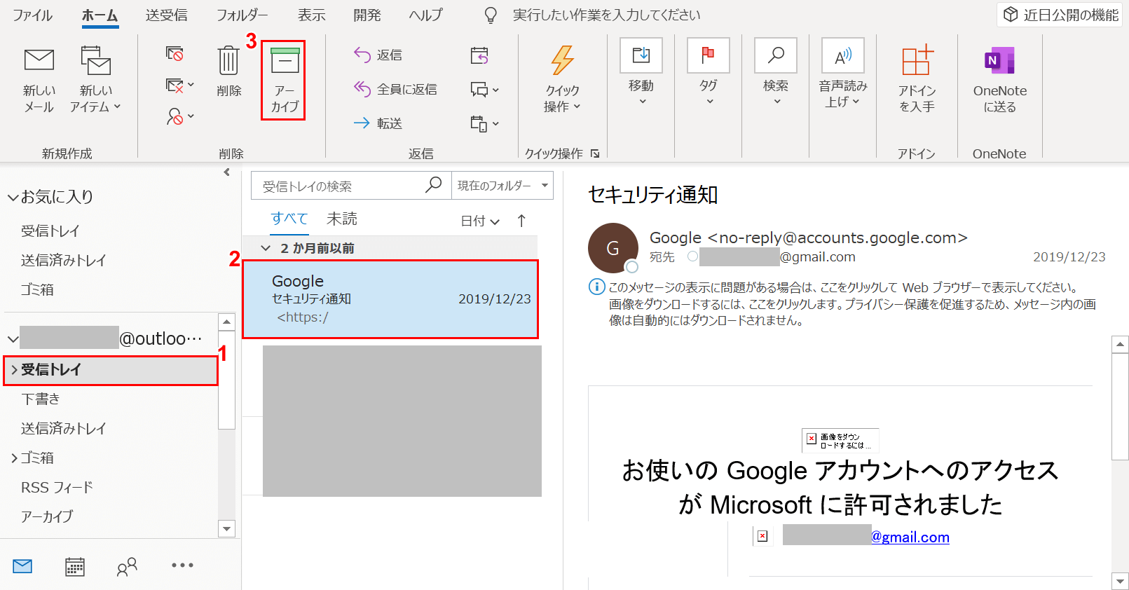Click the Send to OneNote icon
The image size is (1129, 590).
point(999,62)
